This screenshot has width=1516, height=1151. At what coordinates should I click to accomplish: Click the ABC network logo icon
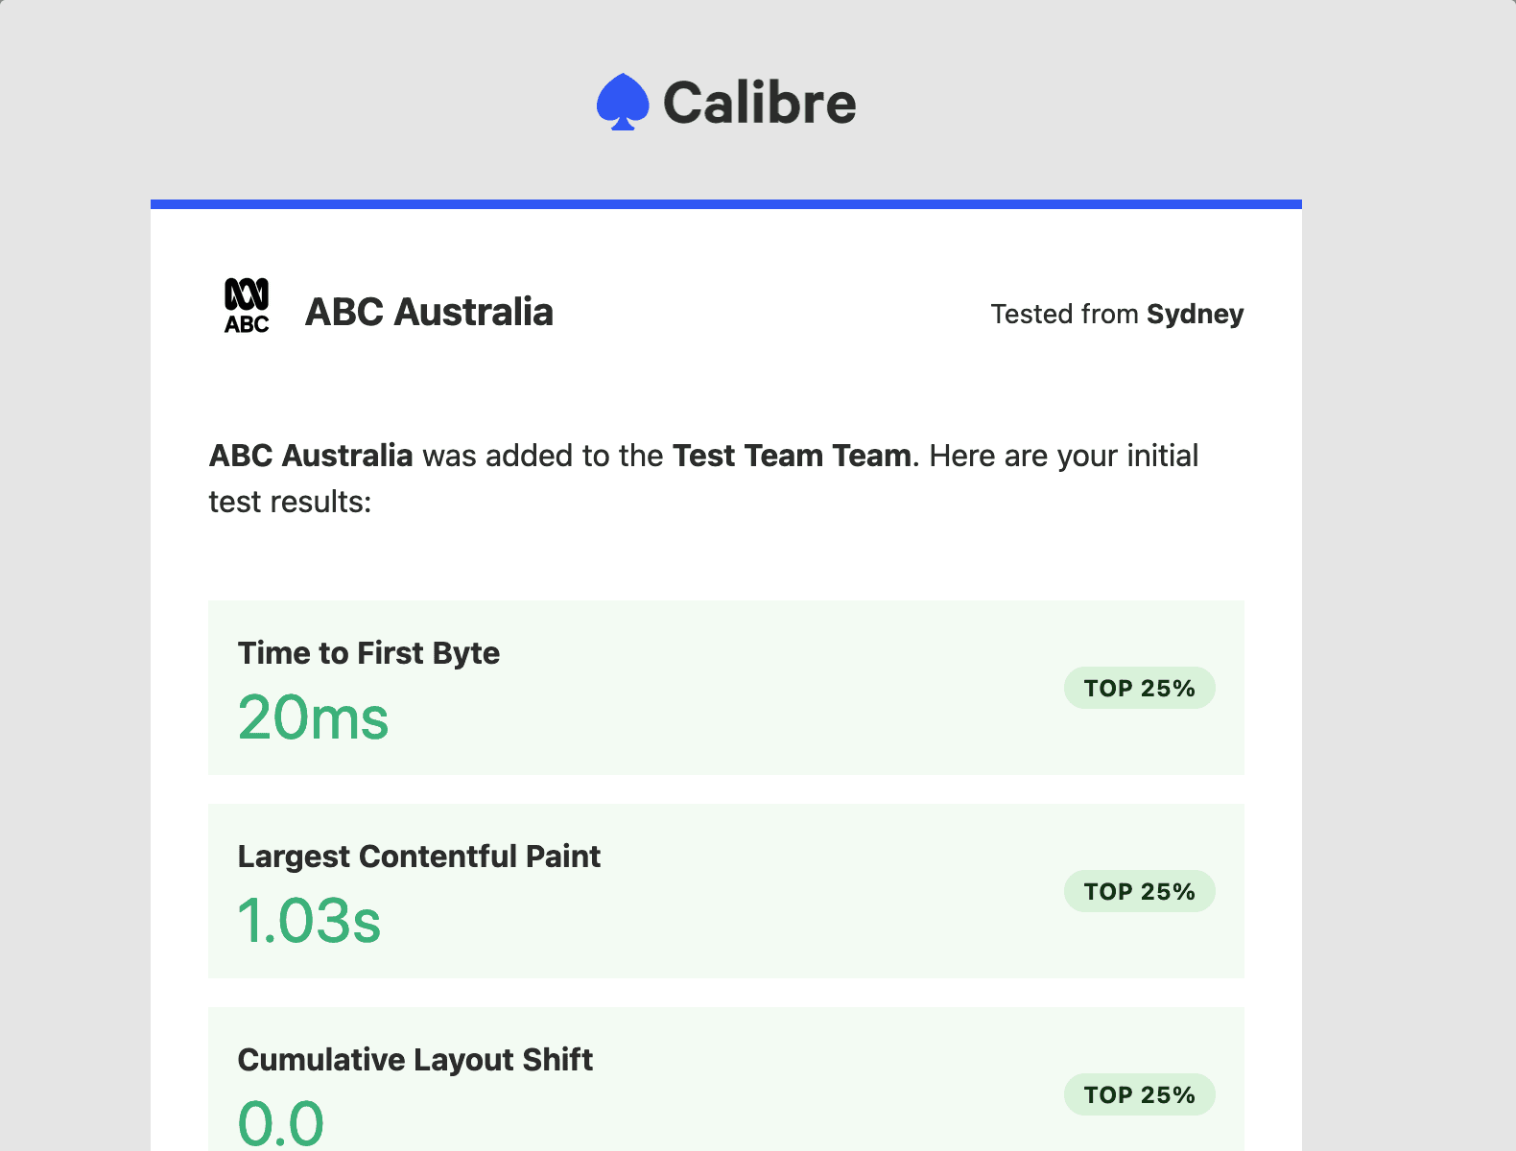(x=247, y=307)
